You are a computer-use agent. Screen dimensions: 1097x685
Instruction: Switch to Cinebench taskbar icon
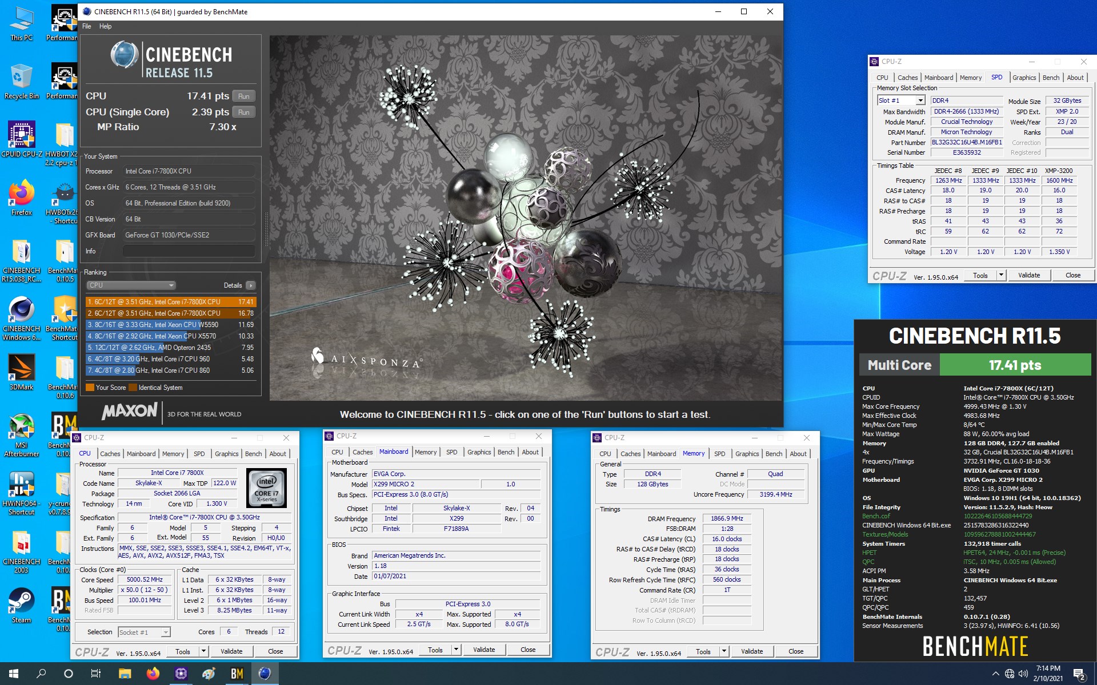click(265, 674)
